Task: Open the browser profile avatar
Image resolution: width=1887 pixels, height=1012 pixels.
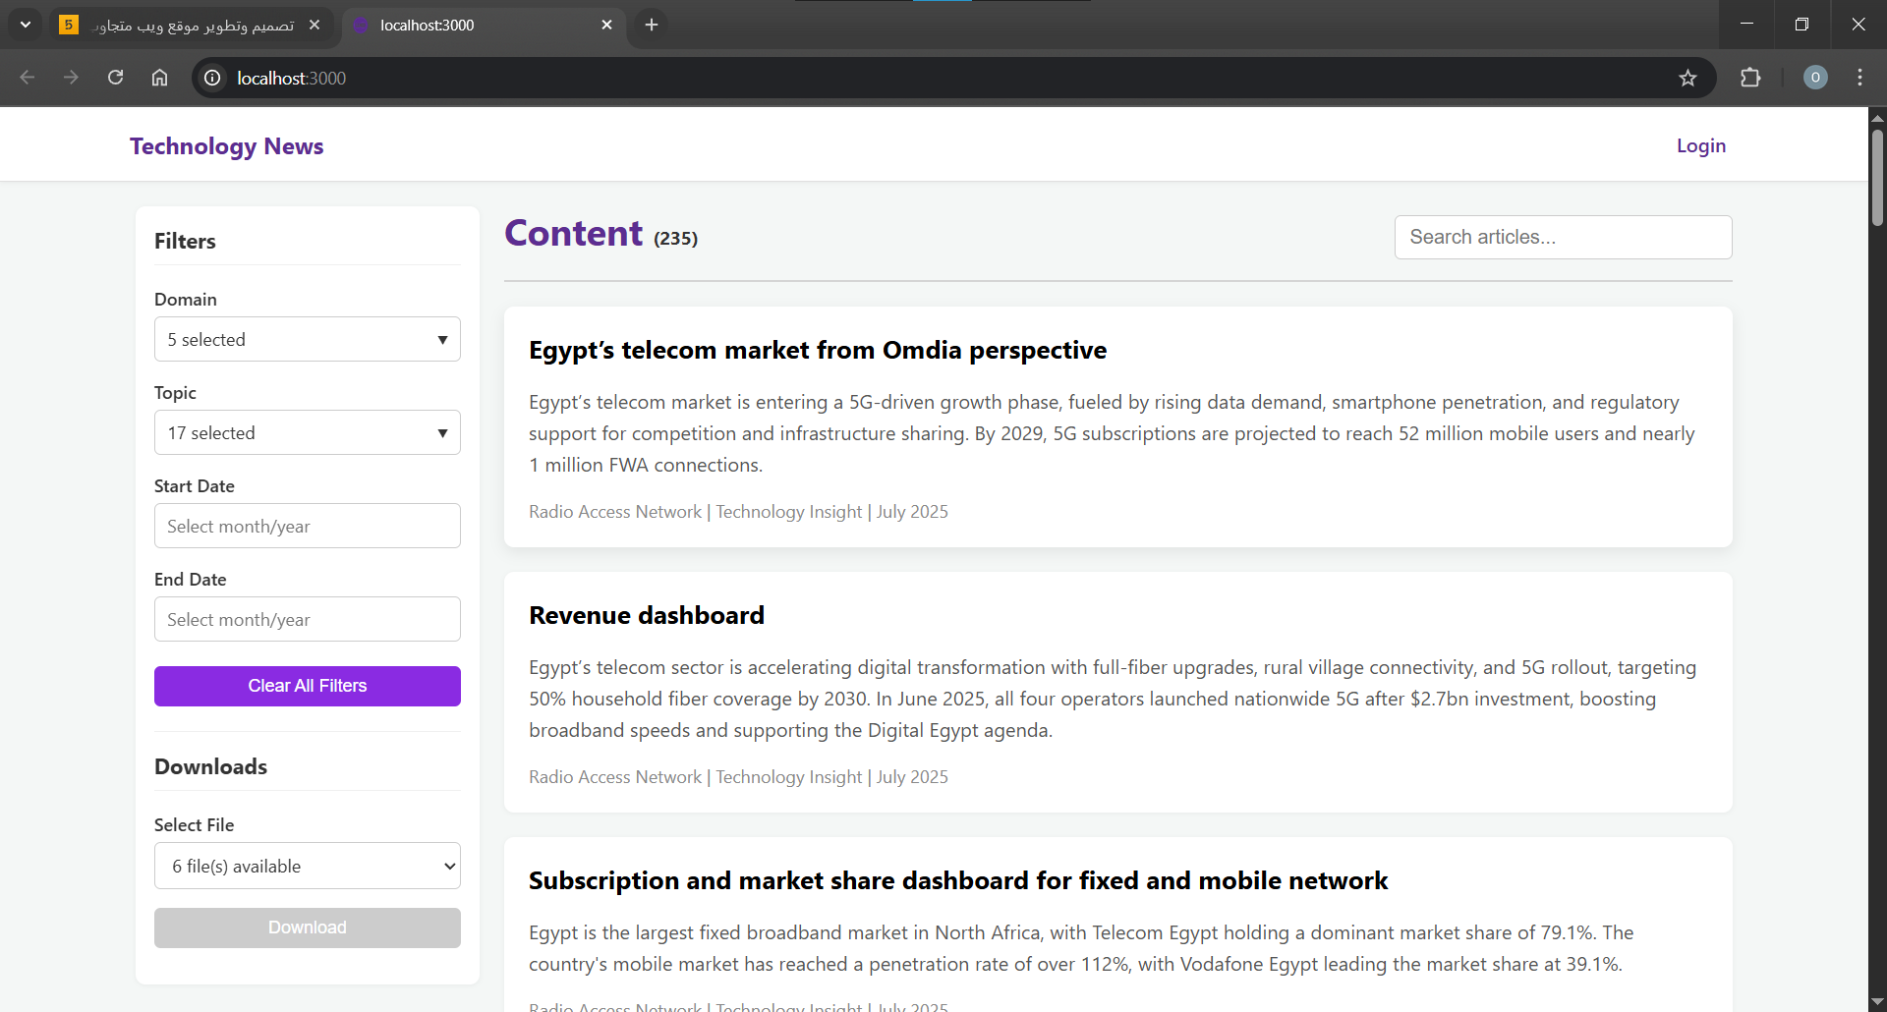Action: (x=1815, y=78)
